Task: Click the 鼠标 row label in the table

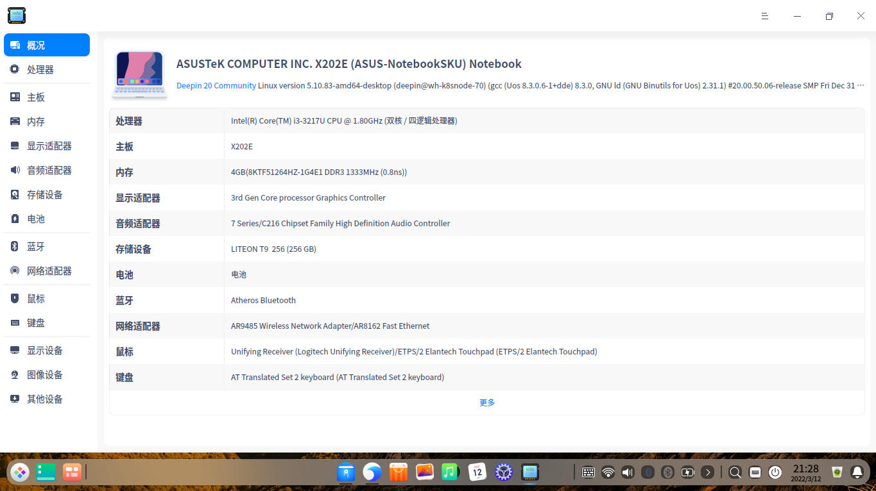Action: [125, 352]
